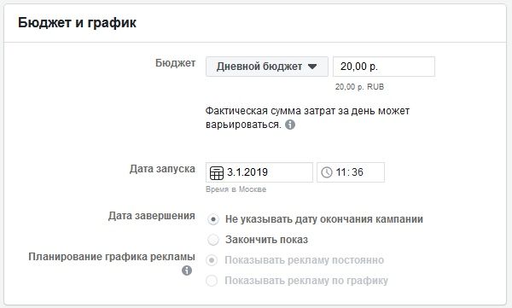Click the start time field '11:36'
Viewport: 512px width, 308px height.
tap(351, 172)
